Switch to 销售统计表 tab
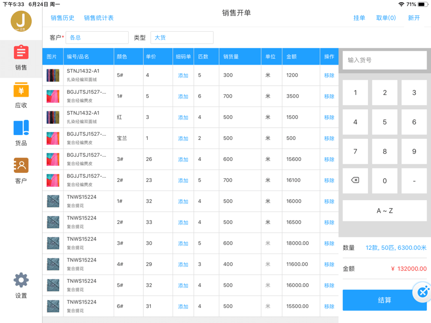 [99, 18]
